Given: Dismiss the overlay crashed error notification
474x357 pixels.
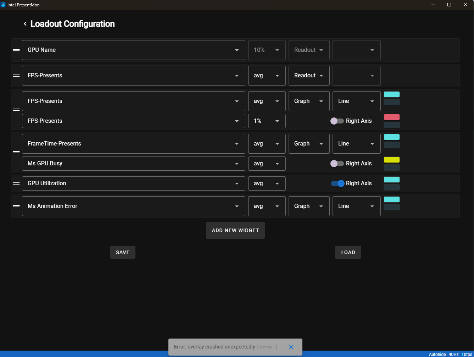Looking at the screenshot, I should 291,347.
